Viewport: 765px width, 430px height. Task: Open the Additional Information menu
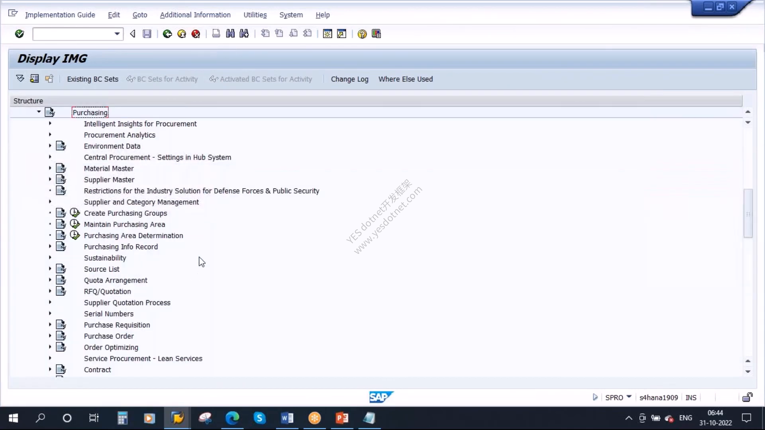tap(195, 15)
